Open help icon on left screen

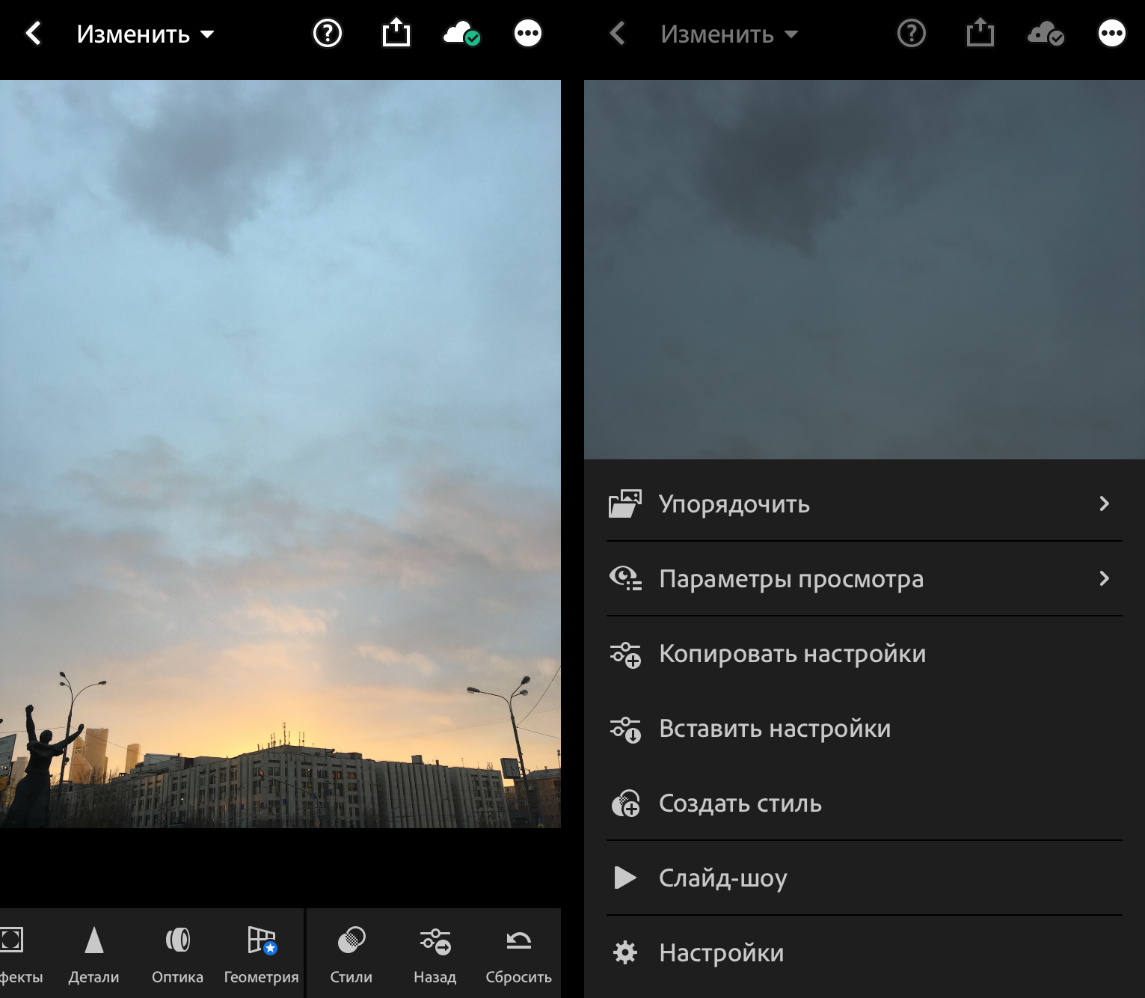(x=328, y=34)
